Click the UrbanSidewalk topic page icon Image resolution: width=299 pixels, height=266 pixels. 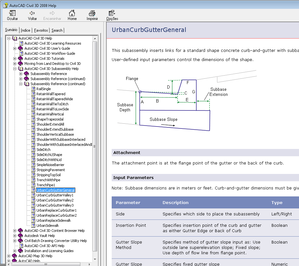33,226
